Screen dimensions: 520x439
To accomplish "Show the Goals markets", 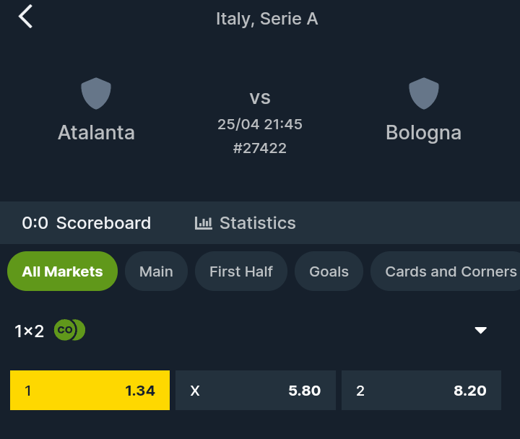I will [329, 271].
